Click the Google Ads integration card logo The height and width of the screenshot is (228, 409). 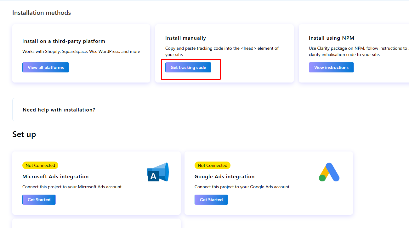point(330,172)
